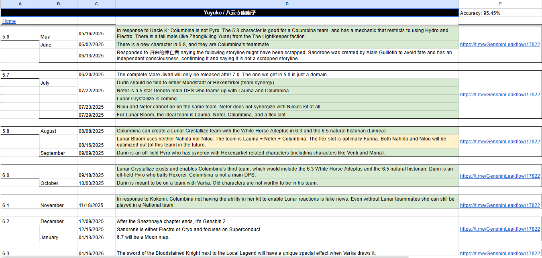The width and height of the screenshot is (542, 258).
Task: Click the 'Sandrone is either Electro or Cryo' cell
Action: [x=287, y=229]
